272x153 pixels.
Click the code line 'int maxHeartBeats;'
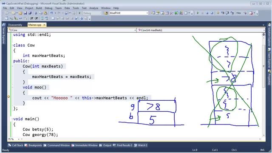tap(44, 56)
